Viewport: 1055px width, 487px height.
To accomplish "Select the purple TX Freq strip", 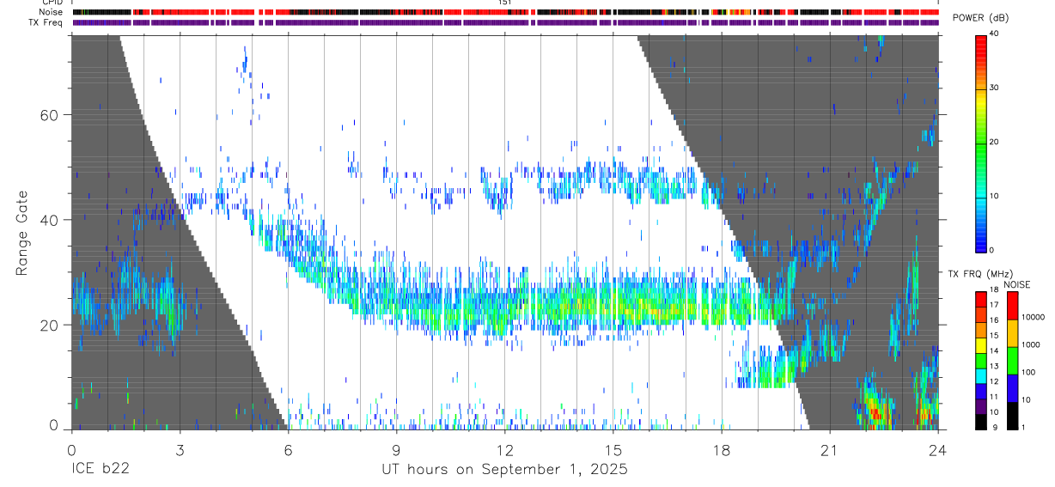I will coord(505,22).
